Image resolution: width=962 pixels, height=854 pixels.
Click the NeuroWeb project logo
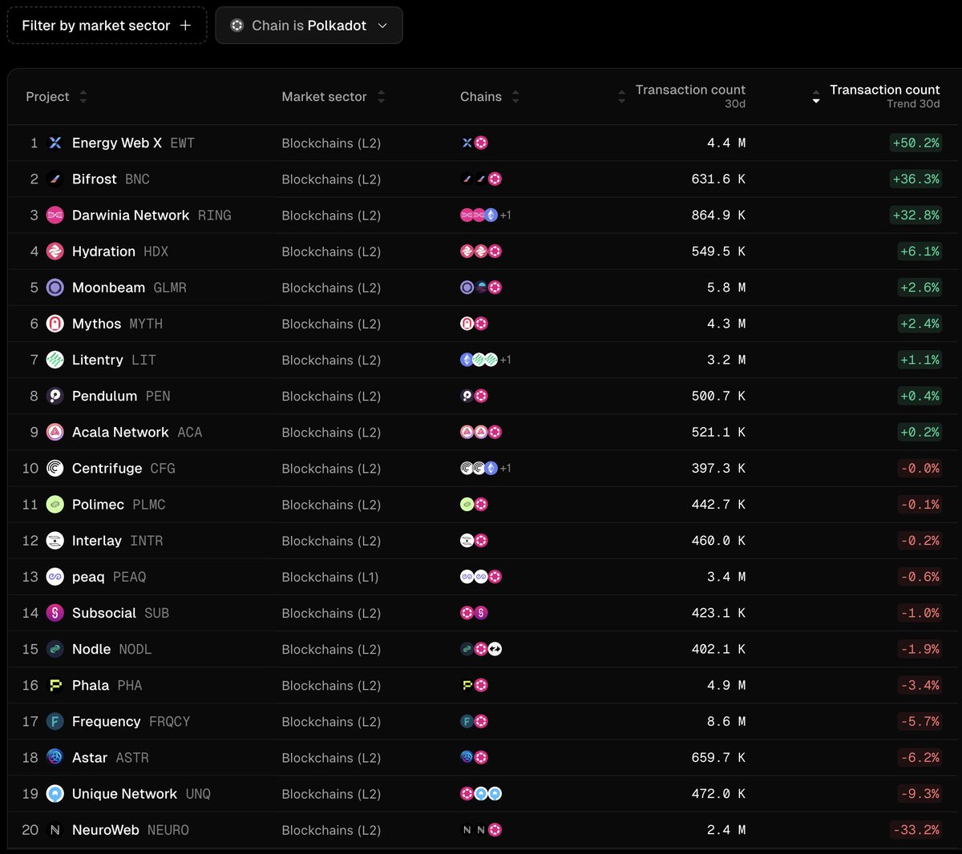point(55,830)
